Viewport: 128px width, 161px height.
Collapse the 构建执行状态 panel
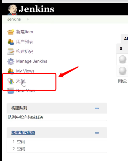(97, 133)
